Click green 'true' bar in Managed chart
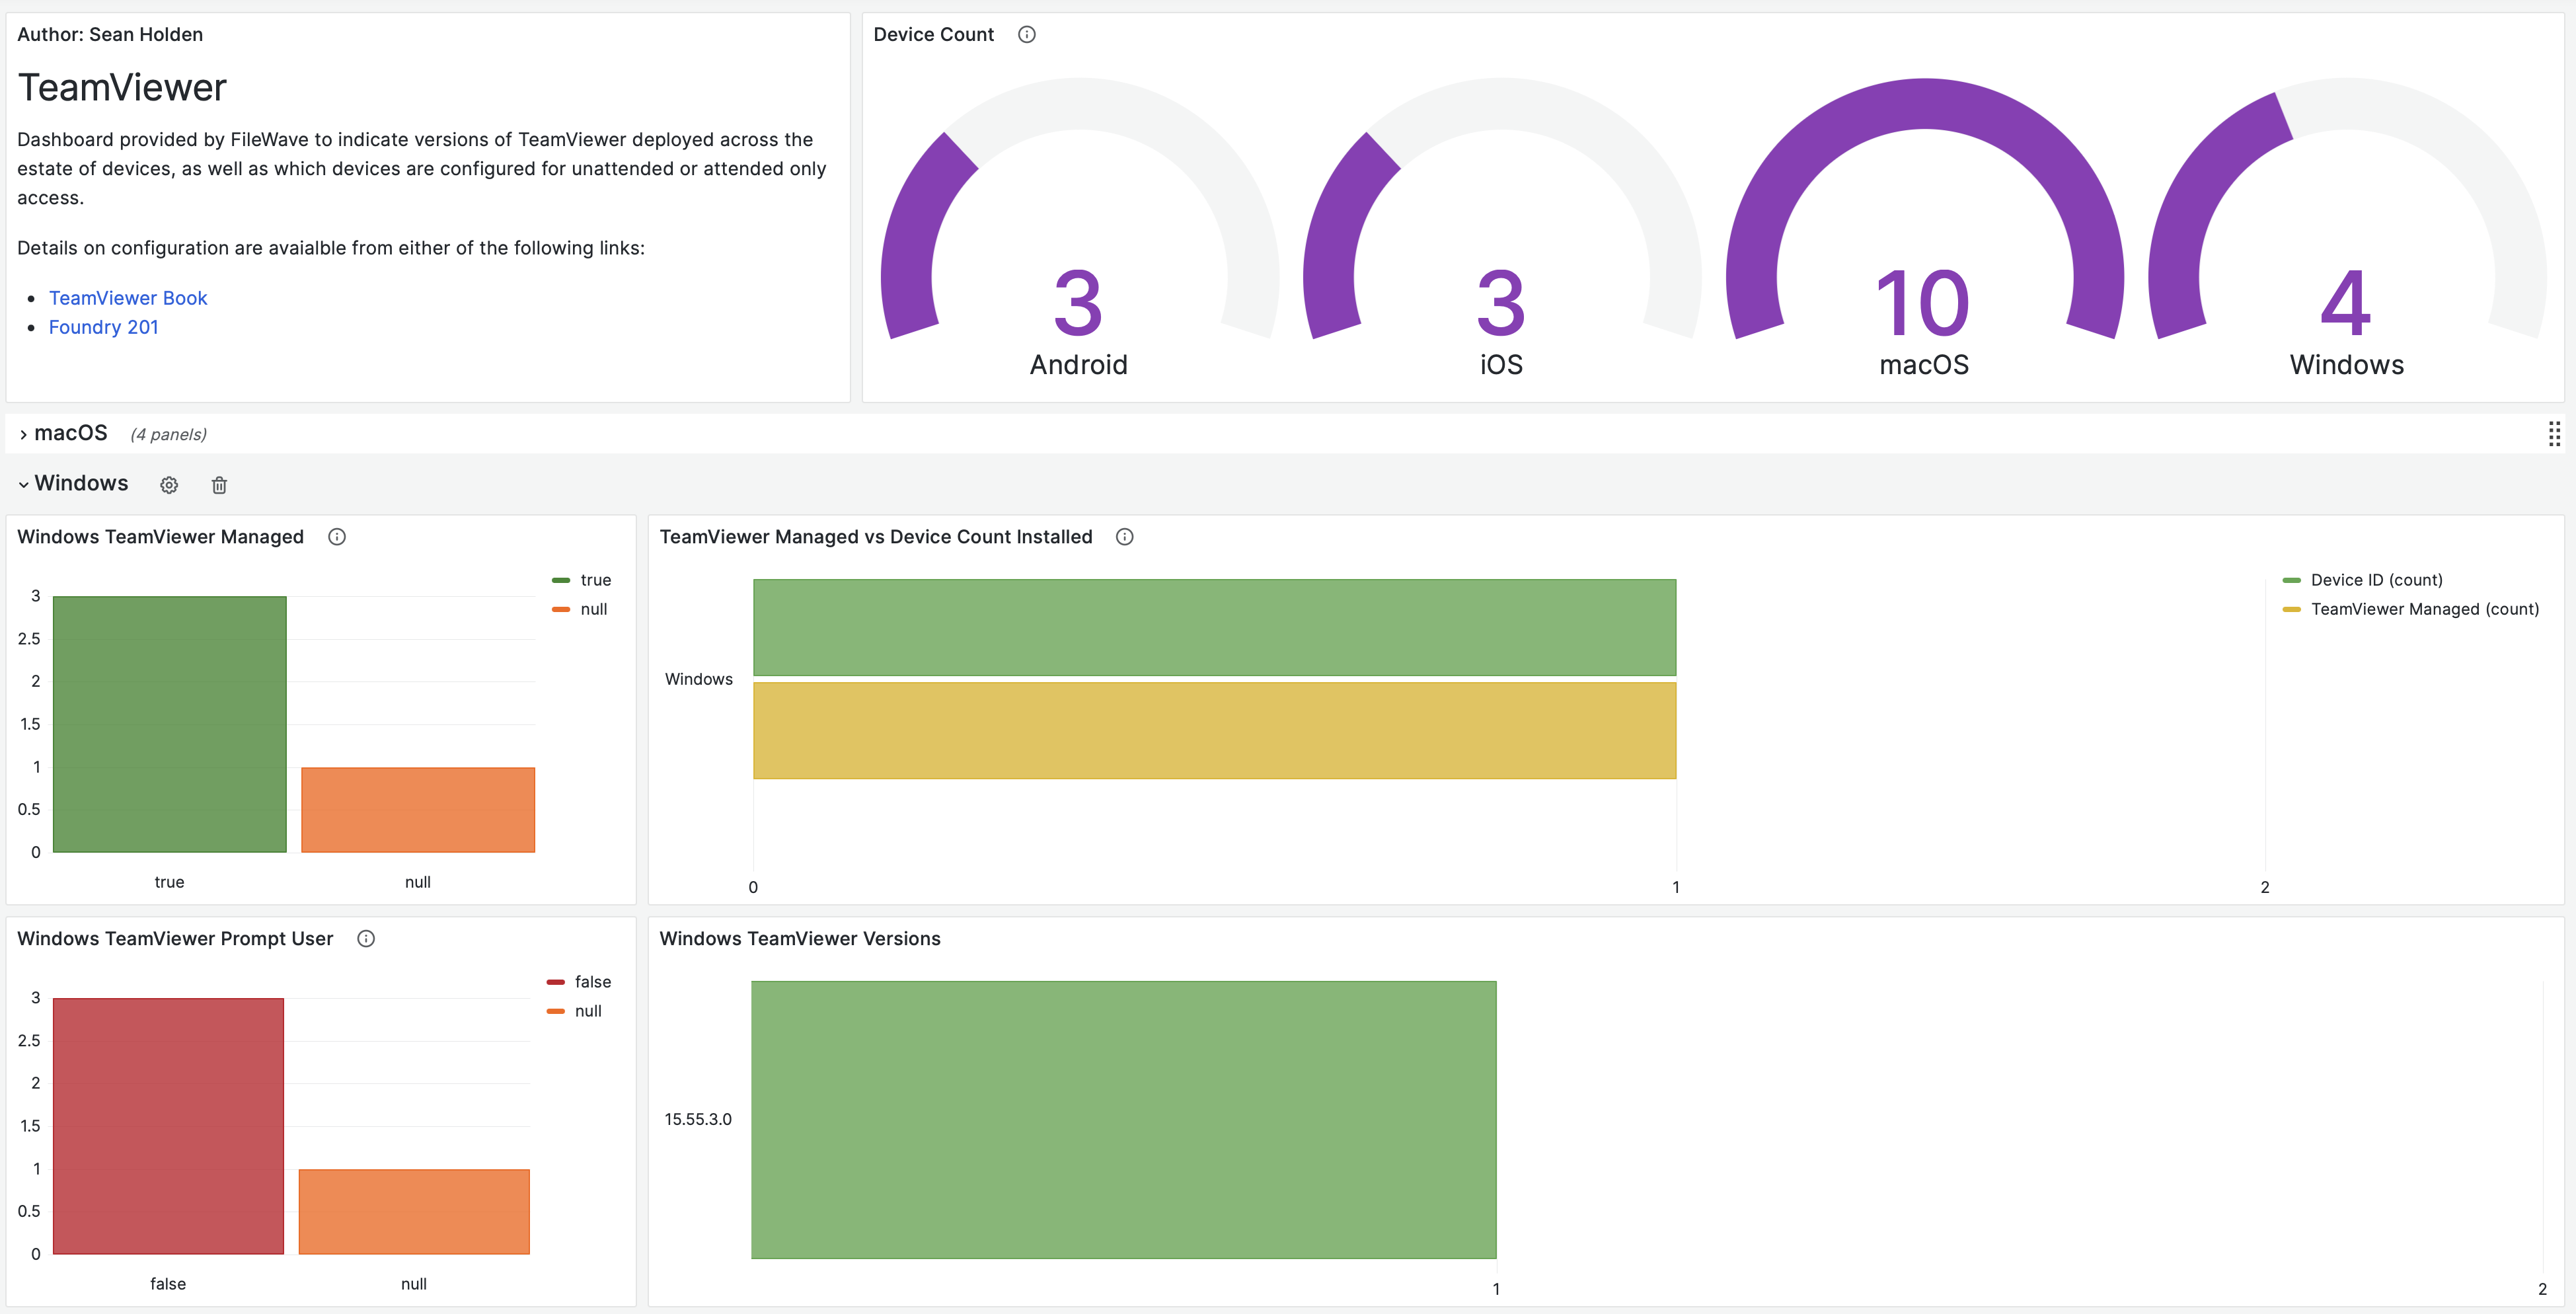Viewport: 2576px width, 1314px height. pos(170,724)
